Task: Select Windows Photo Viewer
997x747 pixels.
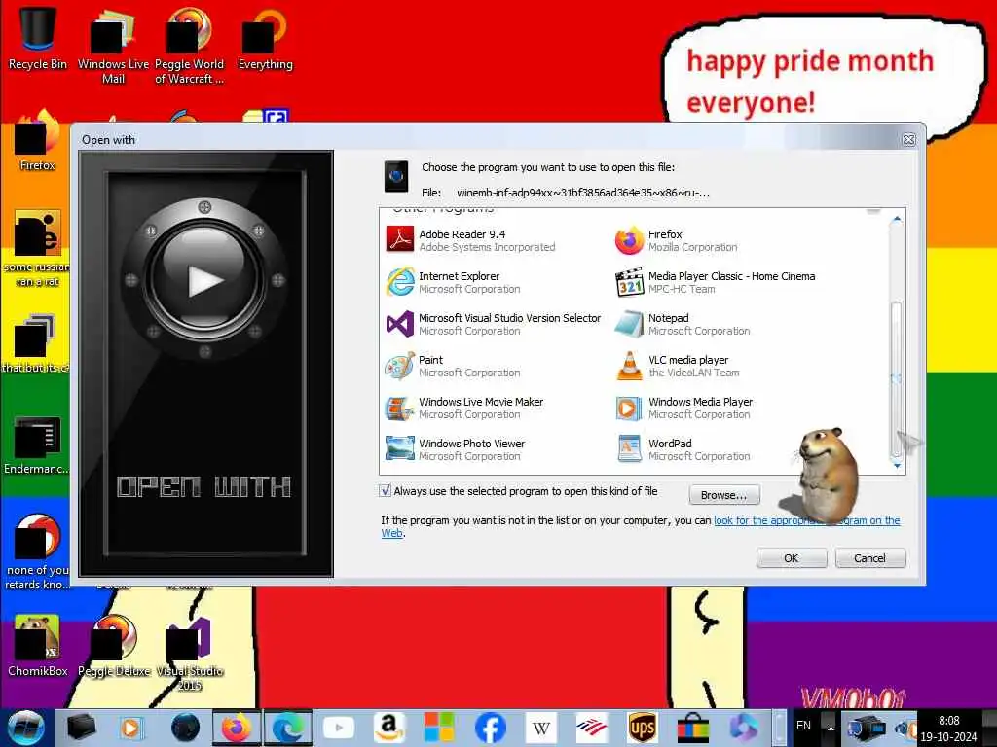Action: (x=455, y=449)
